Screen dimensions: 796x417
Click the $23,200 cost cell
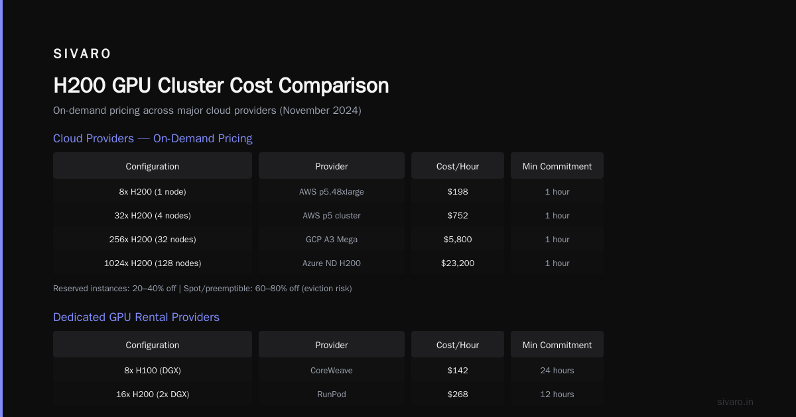458,263
